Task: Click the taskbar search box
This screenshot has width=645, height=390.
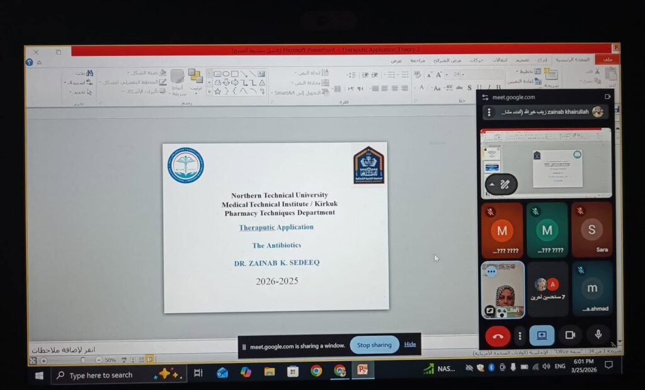Action: point(118,375)
